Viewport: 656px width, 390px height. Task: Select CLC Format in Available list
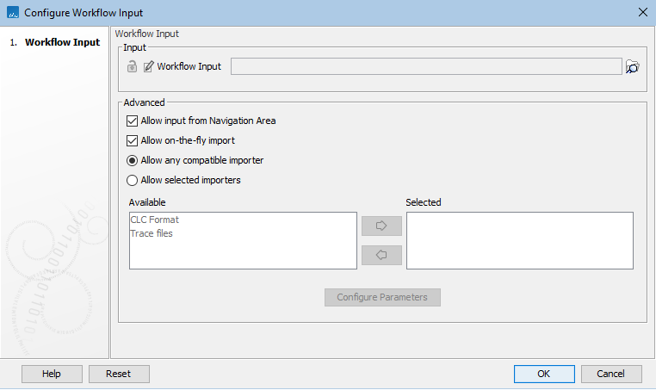(x=155, y=220)
